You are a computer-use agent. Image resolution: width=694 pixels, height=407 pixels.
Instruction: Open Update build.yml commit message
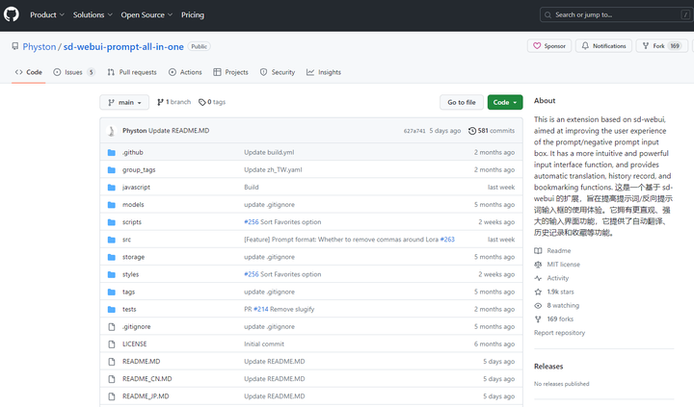click(x=269, y=152)
